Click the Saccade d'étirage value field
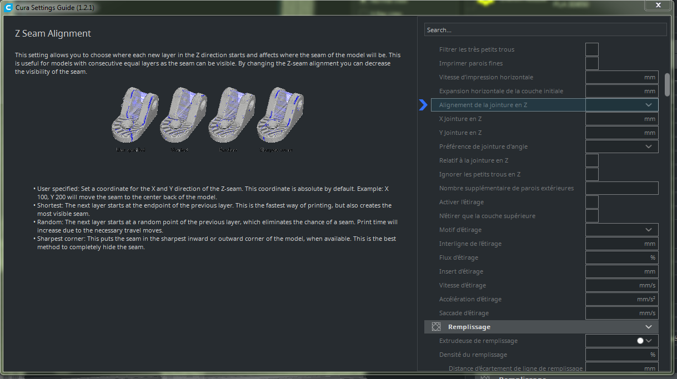This screenshot has width=677, height=379. point(622,313)
